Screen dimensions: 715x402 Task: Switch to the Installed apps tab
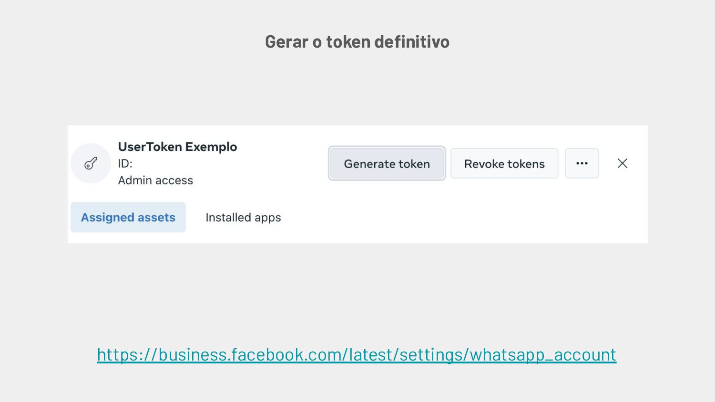tap(243, 217)
